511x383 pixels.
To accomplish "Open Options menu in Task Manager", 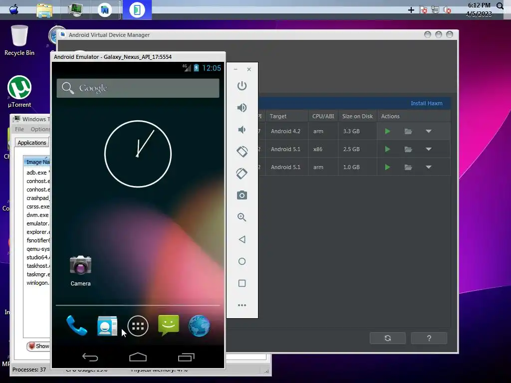I will tap(40, 129).
